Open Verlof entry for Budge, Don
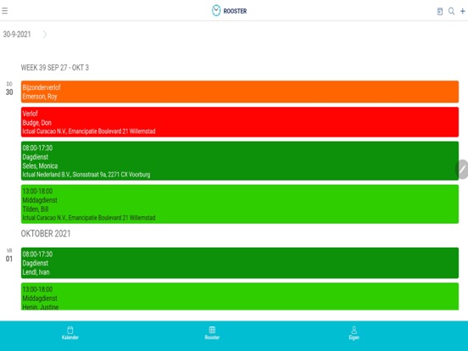Viewport: 468px width, 351px height. coord(240,122)
